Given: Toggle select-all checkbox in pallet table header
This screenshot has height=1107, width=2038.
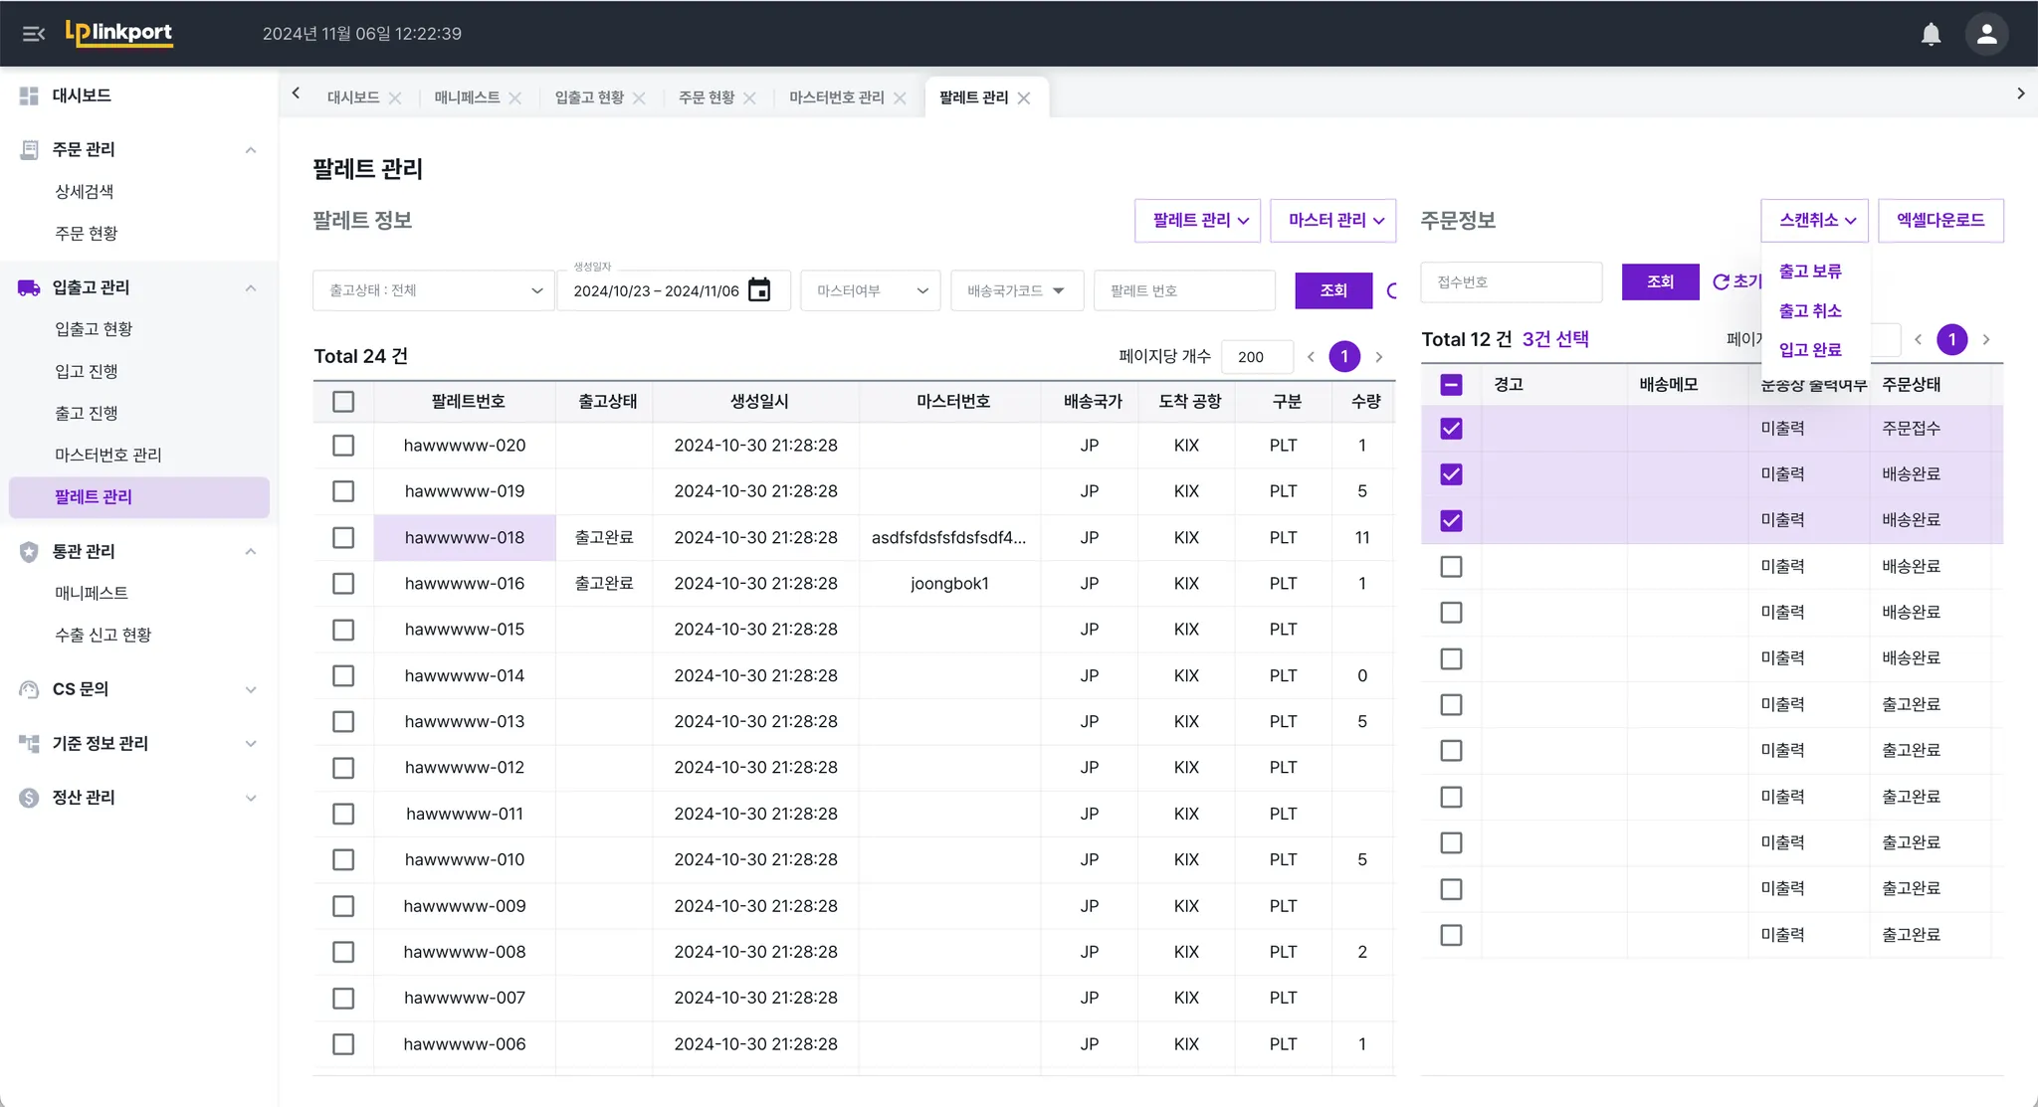Looking at the screenshot, I should (x=343, y=402).
